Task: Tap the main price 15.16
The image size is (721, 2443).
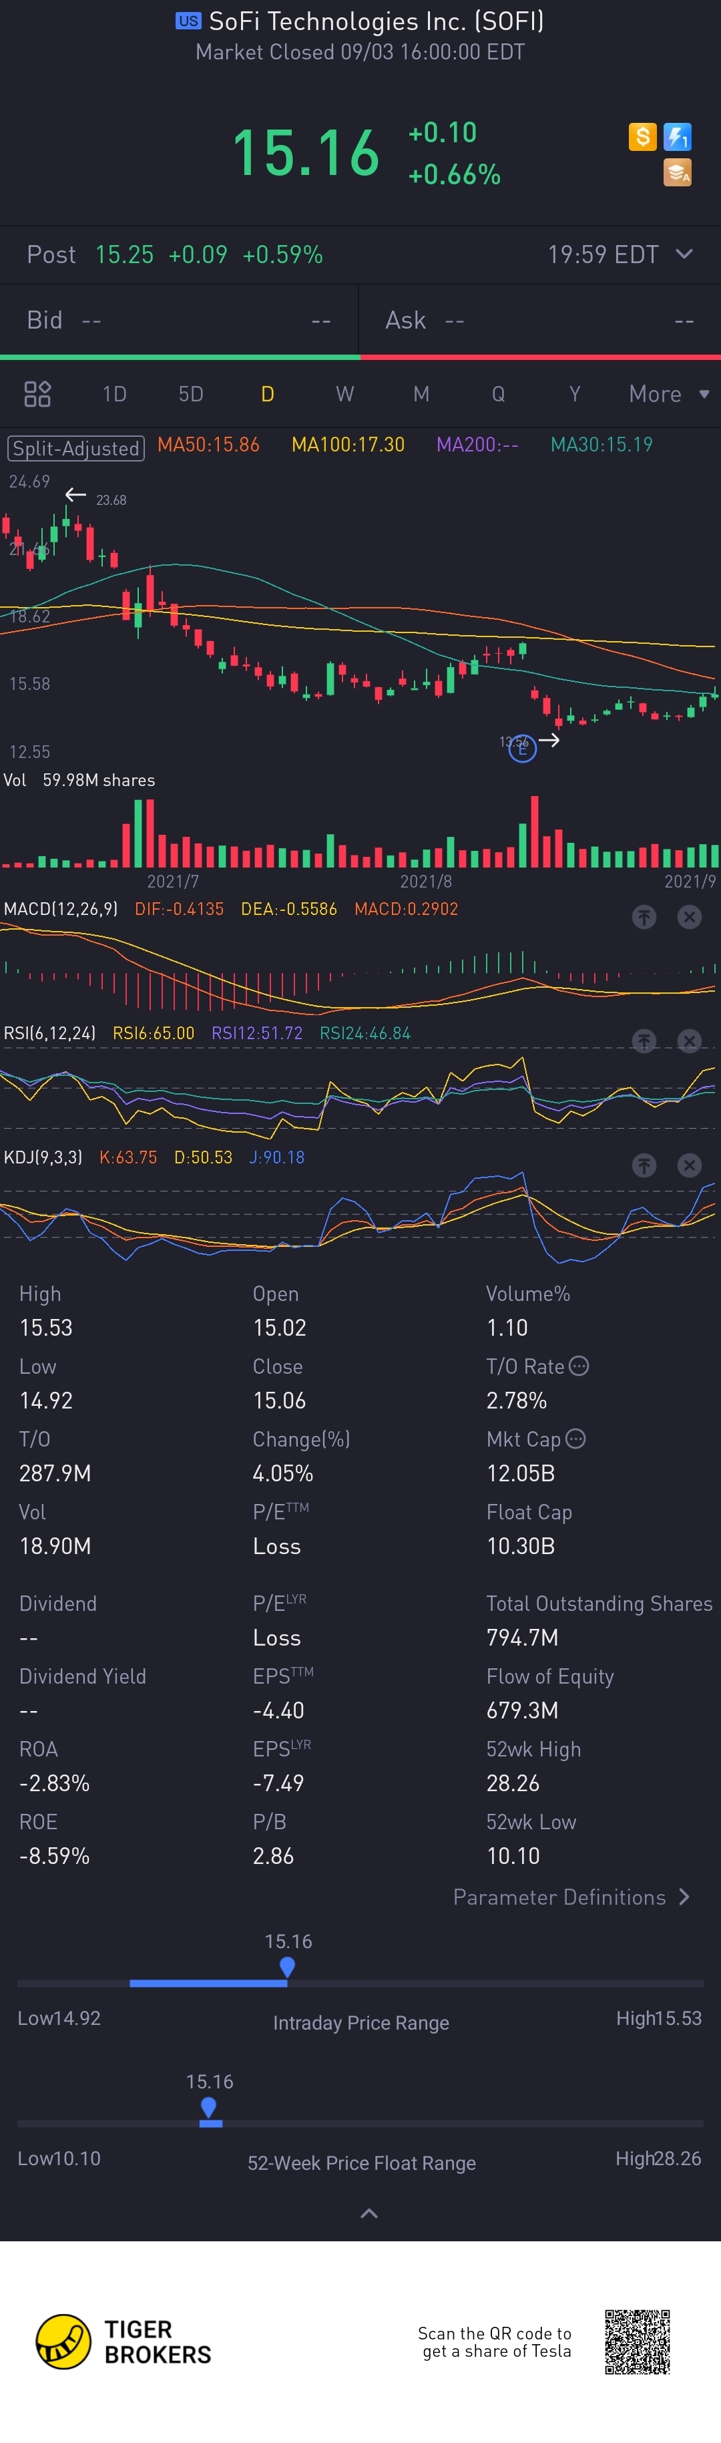Action: [x=306, y=153]
